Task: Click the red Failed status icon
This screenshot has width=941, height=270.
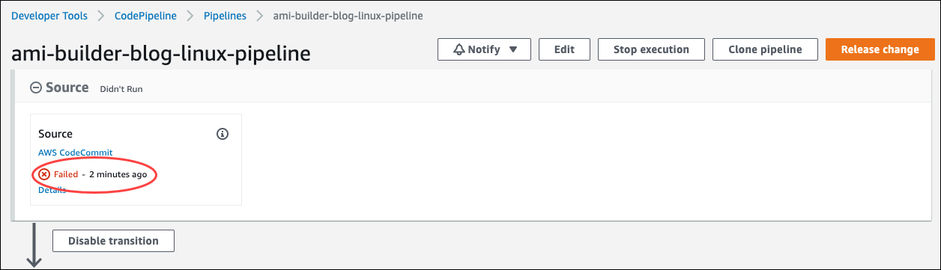Action: pos(44,174)
